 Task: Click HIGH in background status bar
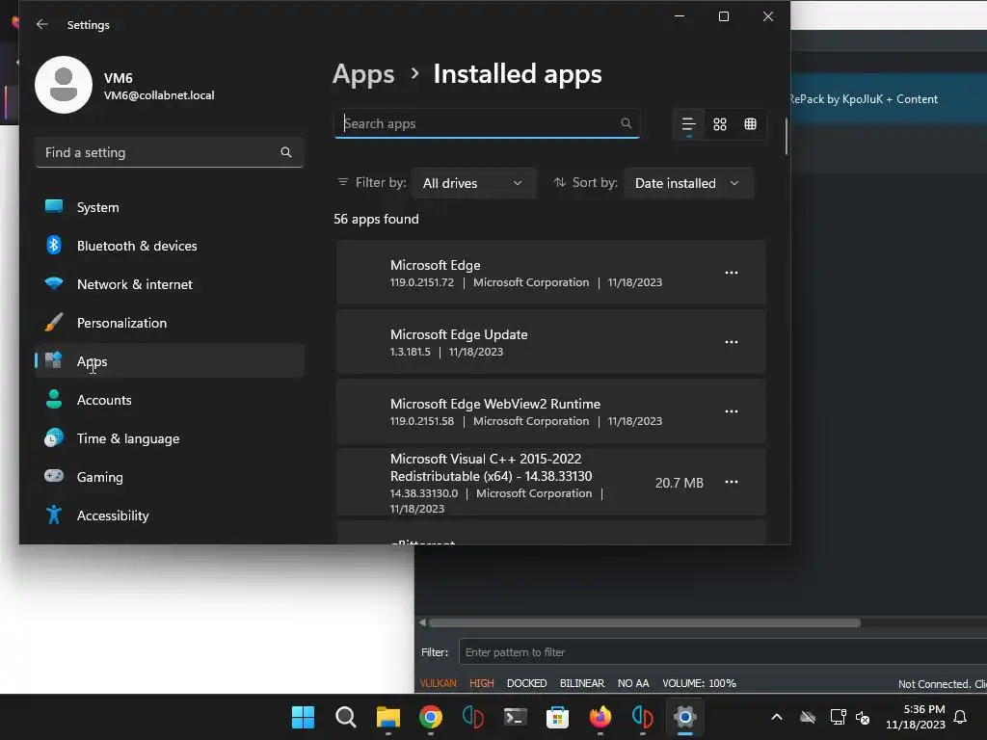[482, 683]
